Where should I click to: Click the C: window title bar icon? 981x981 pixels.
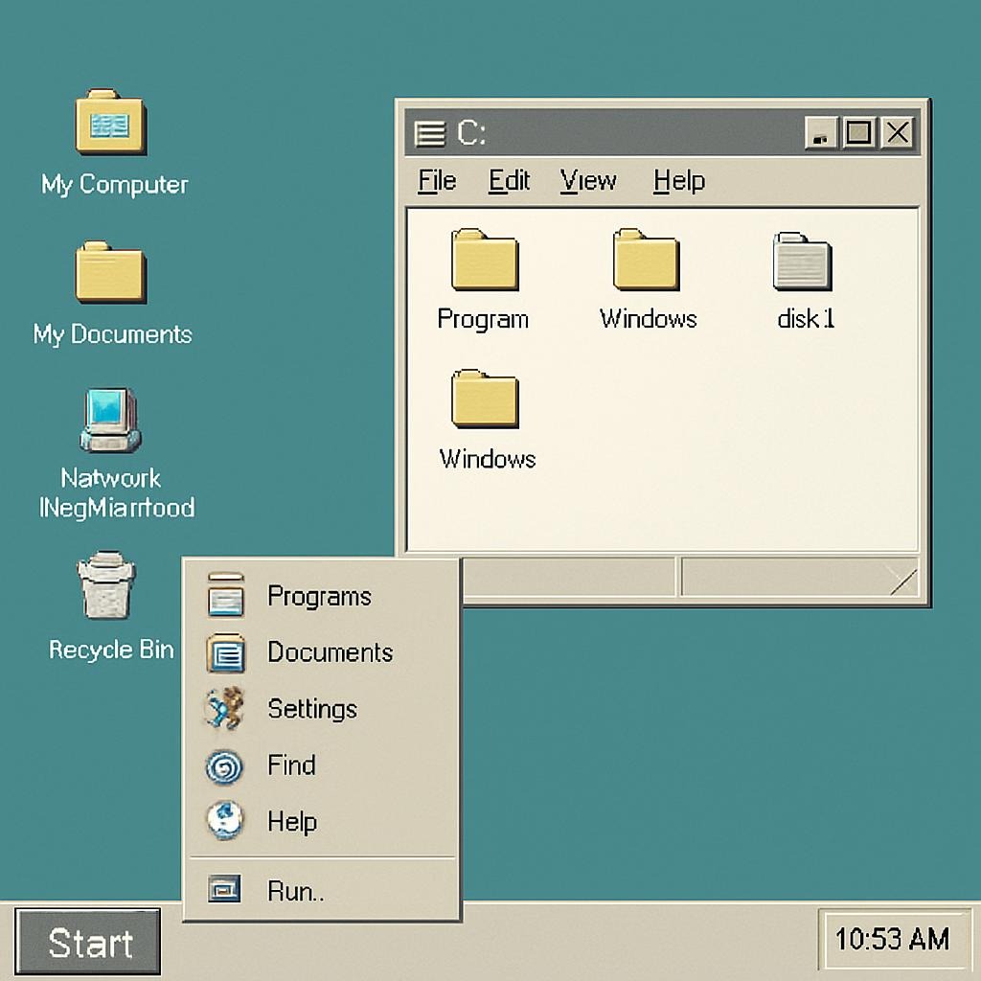coord(430,134)
